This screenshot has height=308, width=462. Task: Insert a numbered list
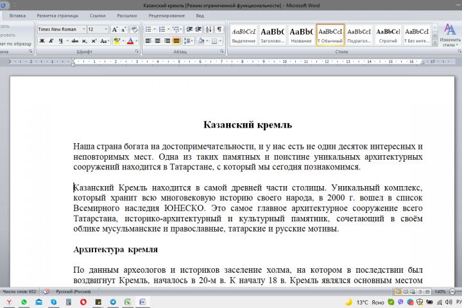(x=162, y=29)
